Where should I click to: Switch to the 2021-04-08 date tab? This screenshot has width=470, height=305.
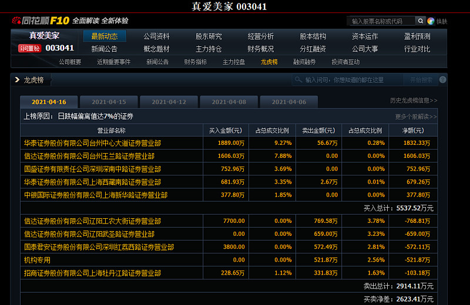pos(229,102)
